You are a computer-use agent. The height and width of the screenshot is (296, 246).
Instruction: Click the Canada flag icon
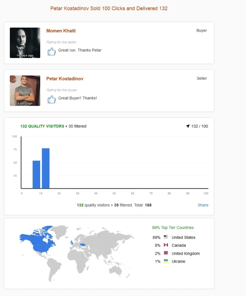click(166, 245)
